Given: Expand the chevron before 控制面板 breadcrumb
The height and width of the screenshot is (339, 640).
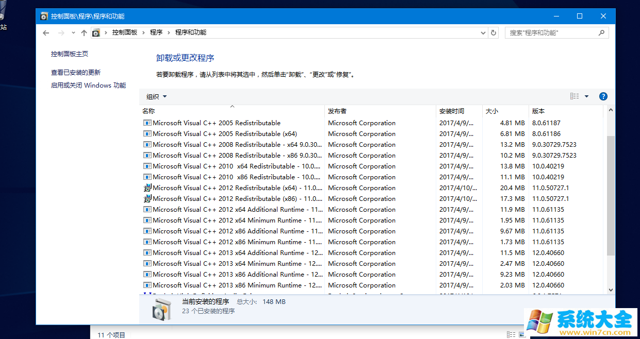Looking at the screenshot, I should 106,32.
